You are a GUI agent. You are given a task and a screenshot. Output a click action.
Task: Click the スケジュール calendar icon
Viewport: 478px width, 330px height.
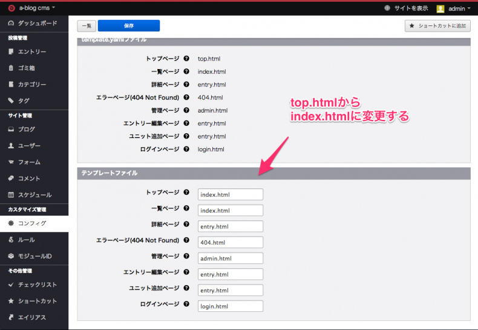[11, 195]
